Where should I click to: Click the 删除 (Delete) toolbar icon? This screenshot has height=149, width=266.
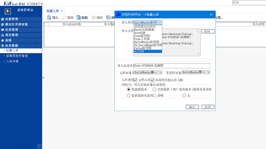94,18
